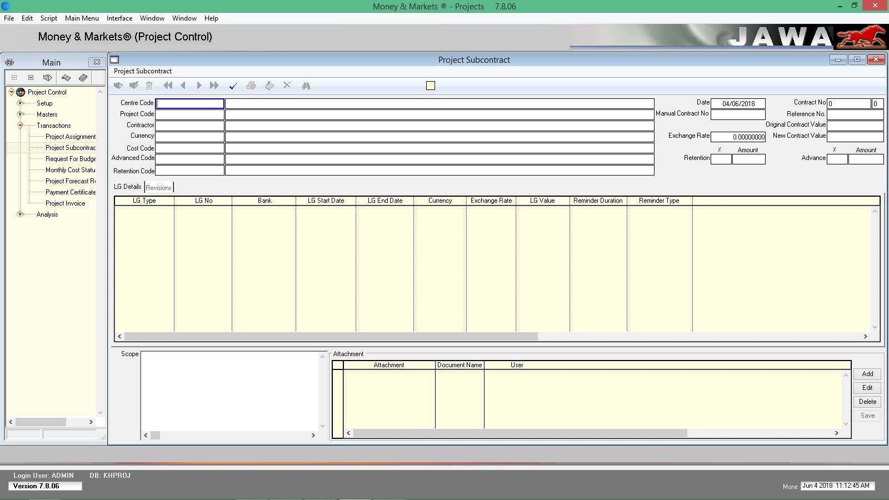
Task: Switch to the Revisions tab
Action: 158,187
